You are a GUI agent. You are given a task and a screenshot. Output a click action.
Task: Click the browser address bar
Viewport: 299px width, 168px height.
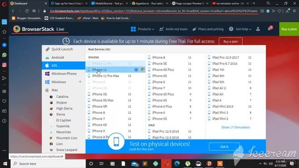coord(154,11)
